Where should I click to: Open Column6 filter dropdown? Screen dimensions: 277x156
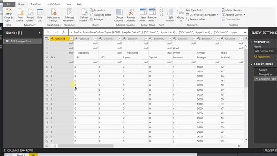pos(194,39)
